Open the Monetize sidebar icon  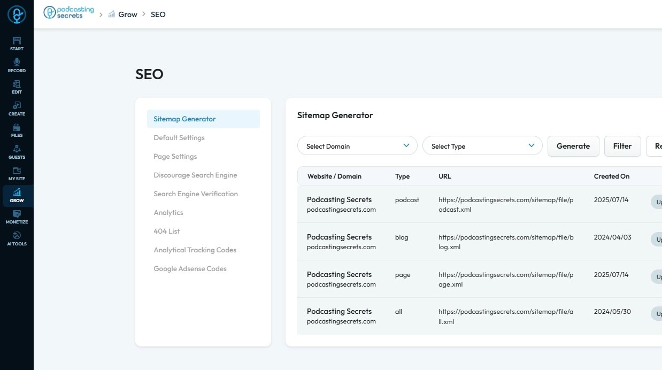17,217
